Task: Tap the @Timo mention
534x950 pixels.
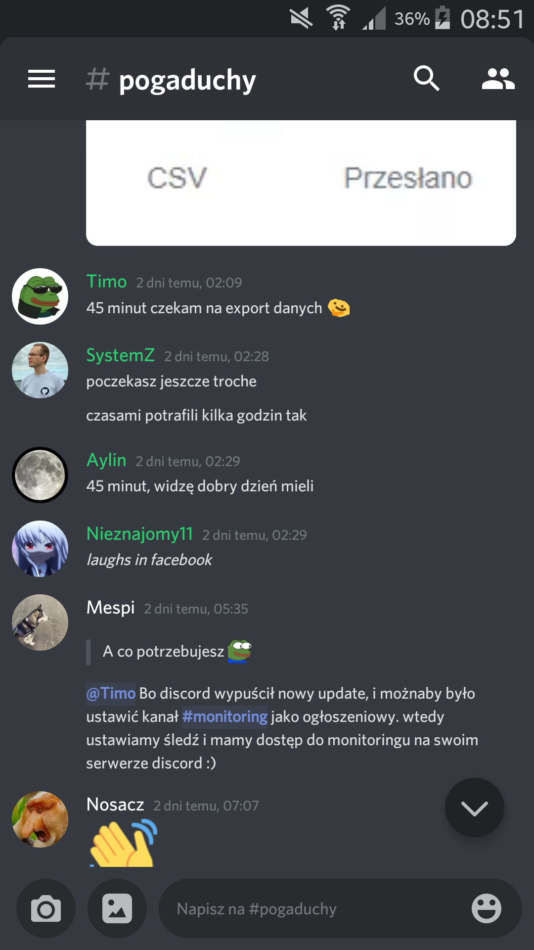Action: point(111,693)
